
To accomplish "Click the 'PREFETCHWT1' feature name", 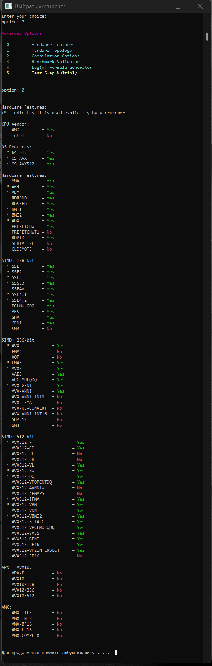I will [25, 232].
